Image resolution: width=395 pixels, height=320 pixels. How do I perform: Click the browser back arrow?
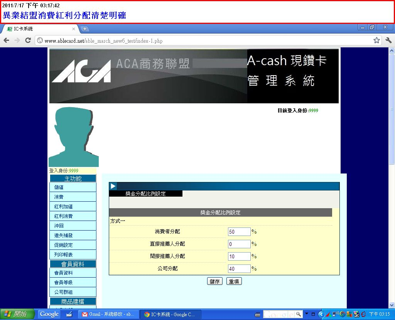coord(7,40)
